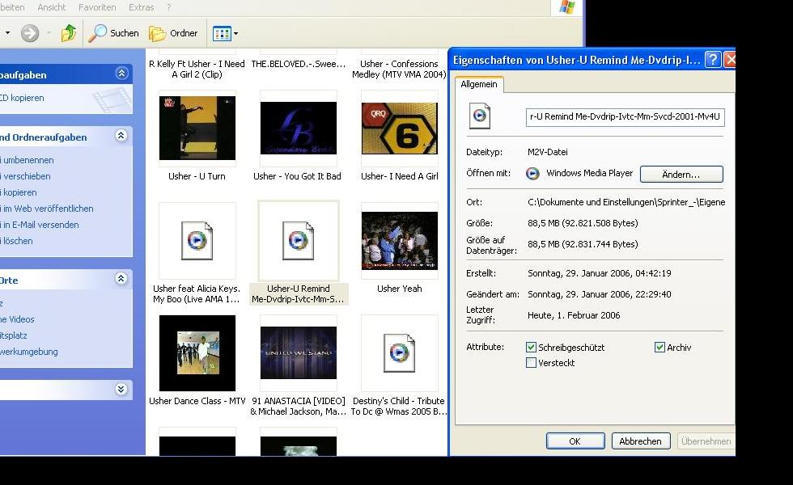Click im Web veröffentlichen link
793x485 pixels.
tap(47, 209)
